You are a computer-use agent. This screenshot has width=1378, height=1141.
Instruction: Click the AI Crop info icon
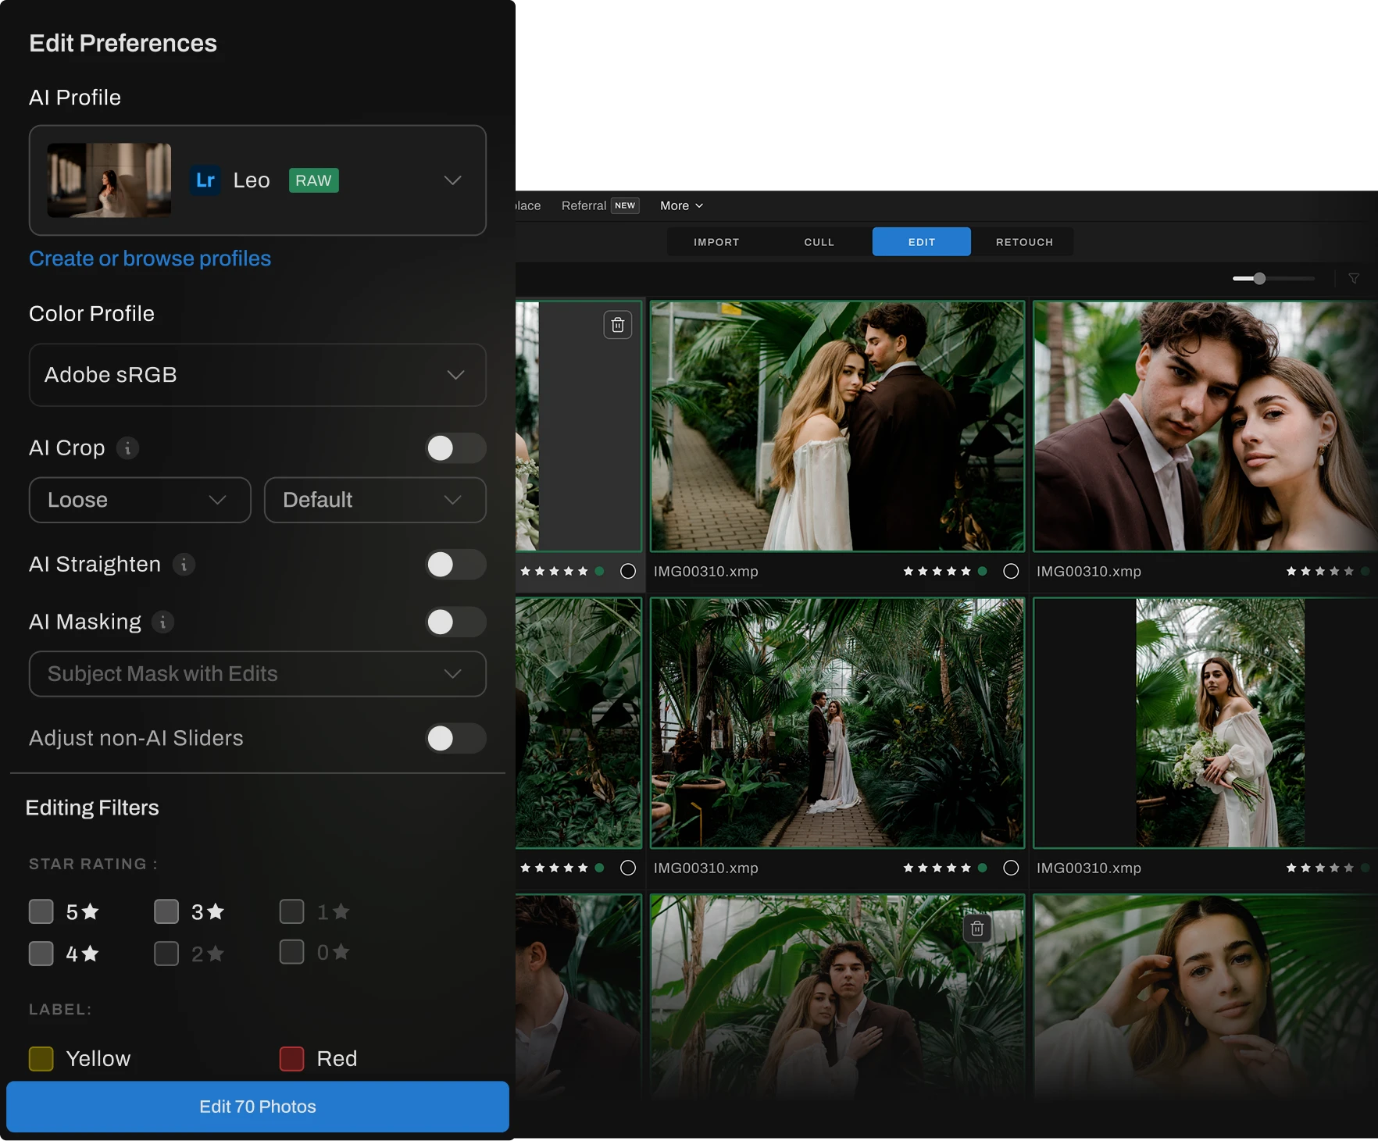pyautogui.click(x=128, y=448)
